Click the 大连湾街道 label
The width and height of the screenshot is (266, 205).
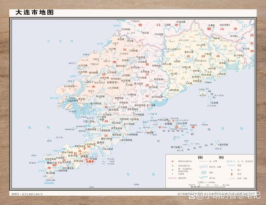(90, 144)
